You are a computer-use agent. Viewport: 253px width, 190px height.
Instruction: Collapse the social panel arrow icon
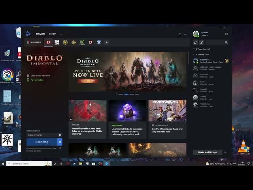226,152
